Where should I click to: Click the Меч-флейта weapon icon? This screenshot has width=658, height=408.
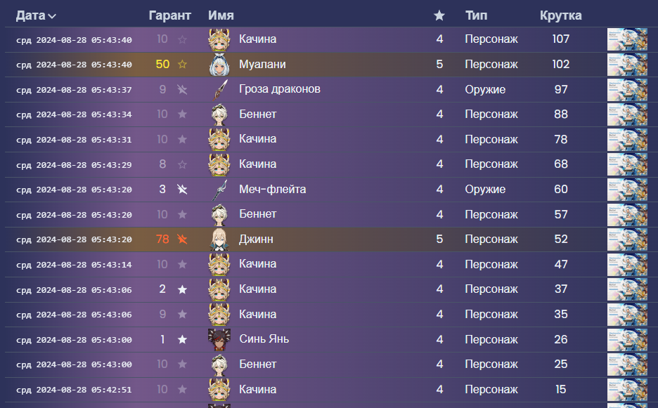(220, 190)
